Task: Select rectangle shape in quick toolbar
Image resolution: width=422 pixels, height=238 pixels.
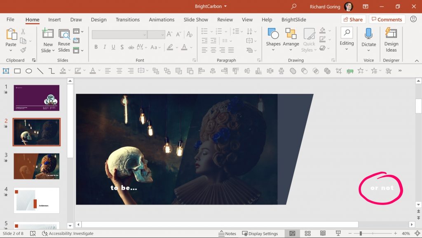Action: pos(17,71)
